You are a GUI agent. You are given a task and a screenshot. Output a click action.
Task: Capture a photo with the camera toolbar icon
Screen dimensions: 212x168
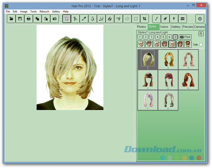(54, 19)
